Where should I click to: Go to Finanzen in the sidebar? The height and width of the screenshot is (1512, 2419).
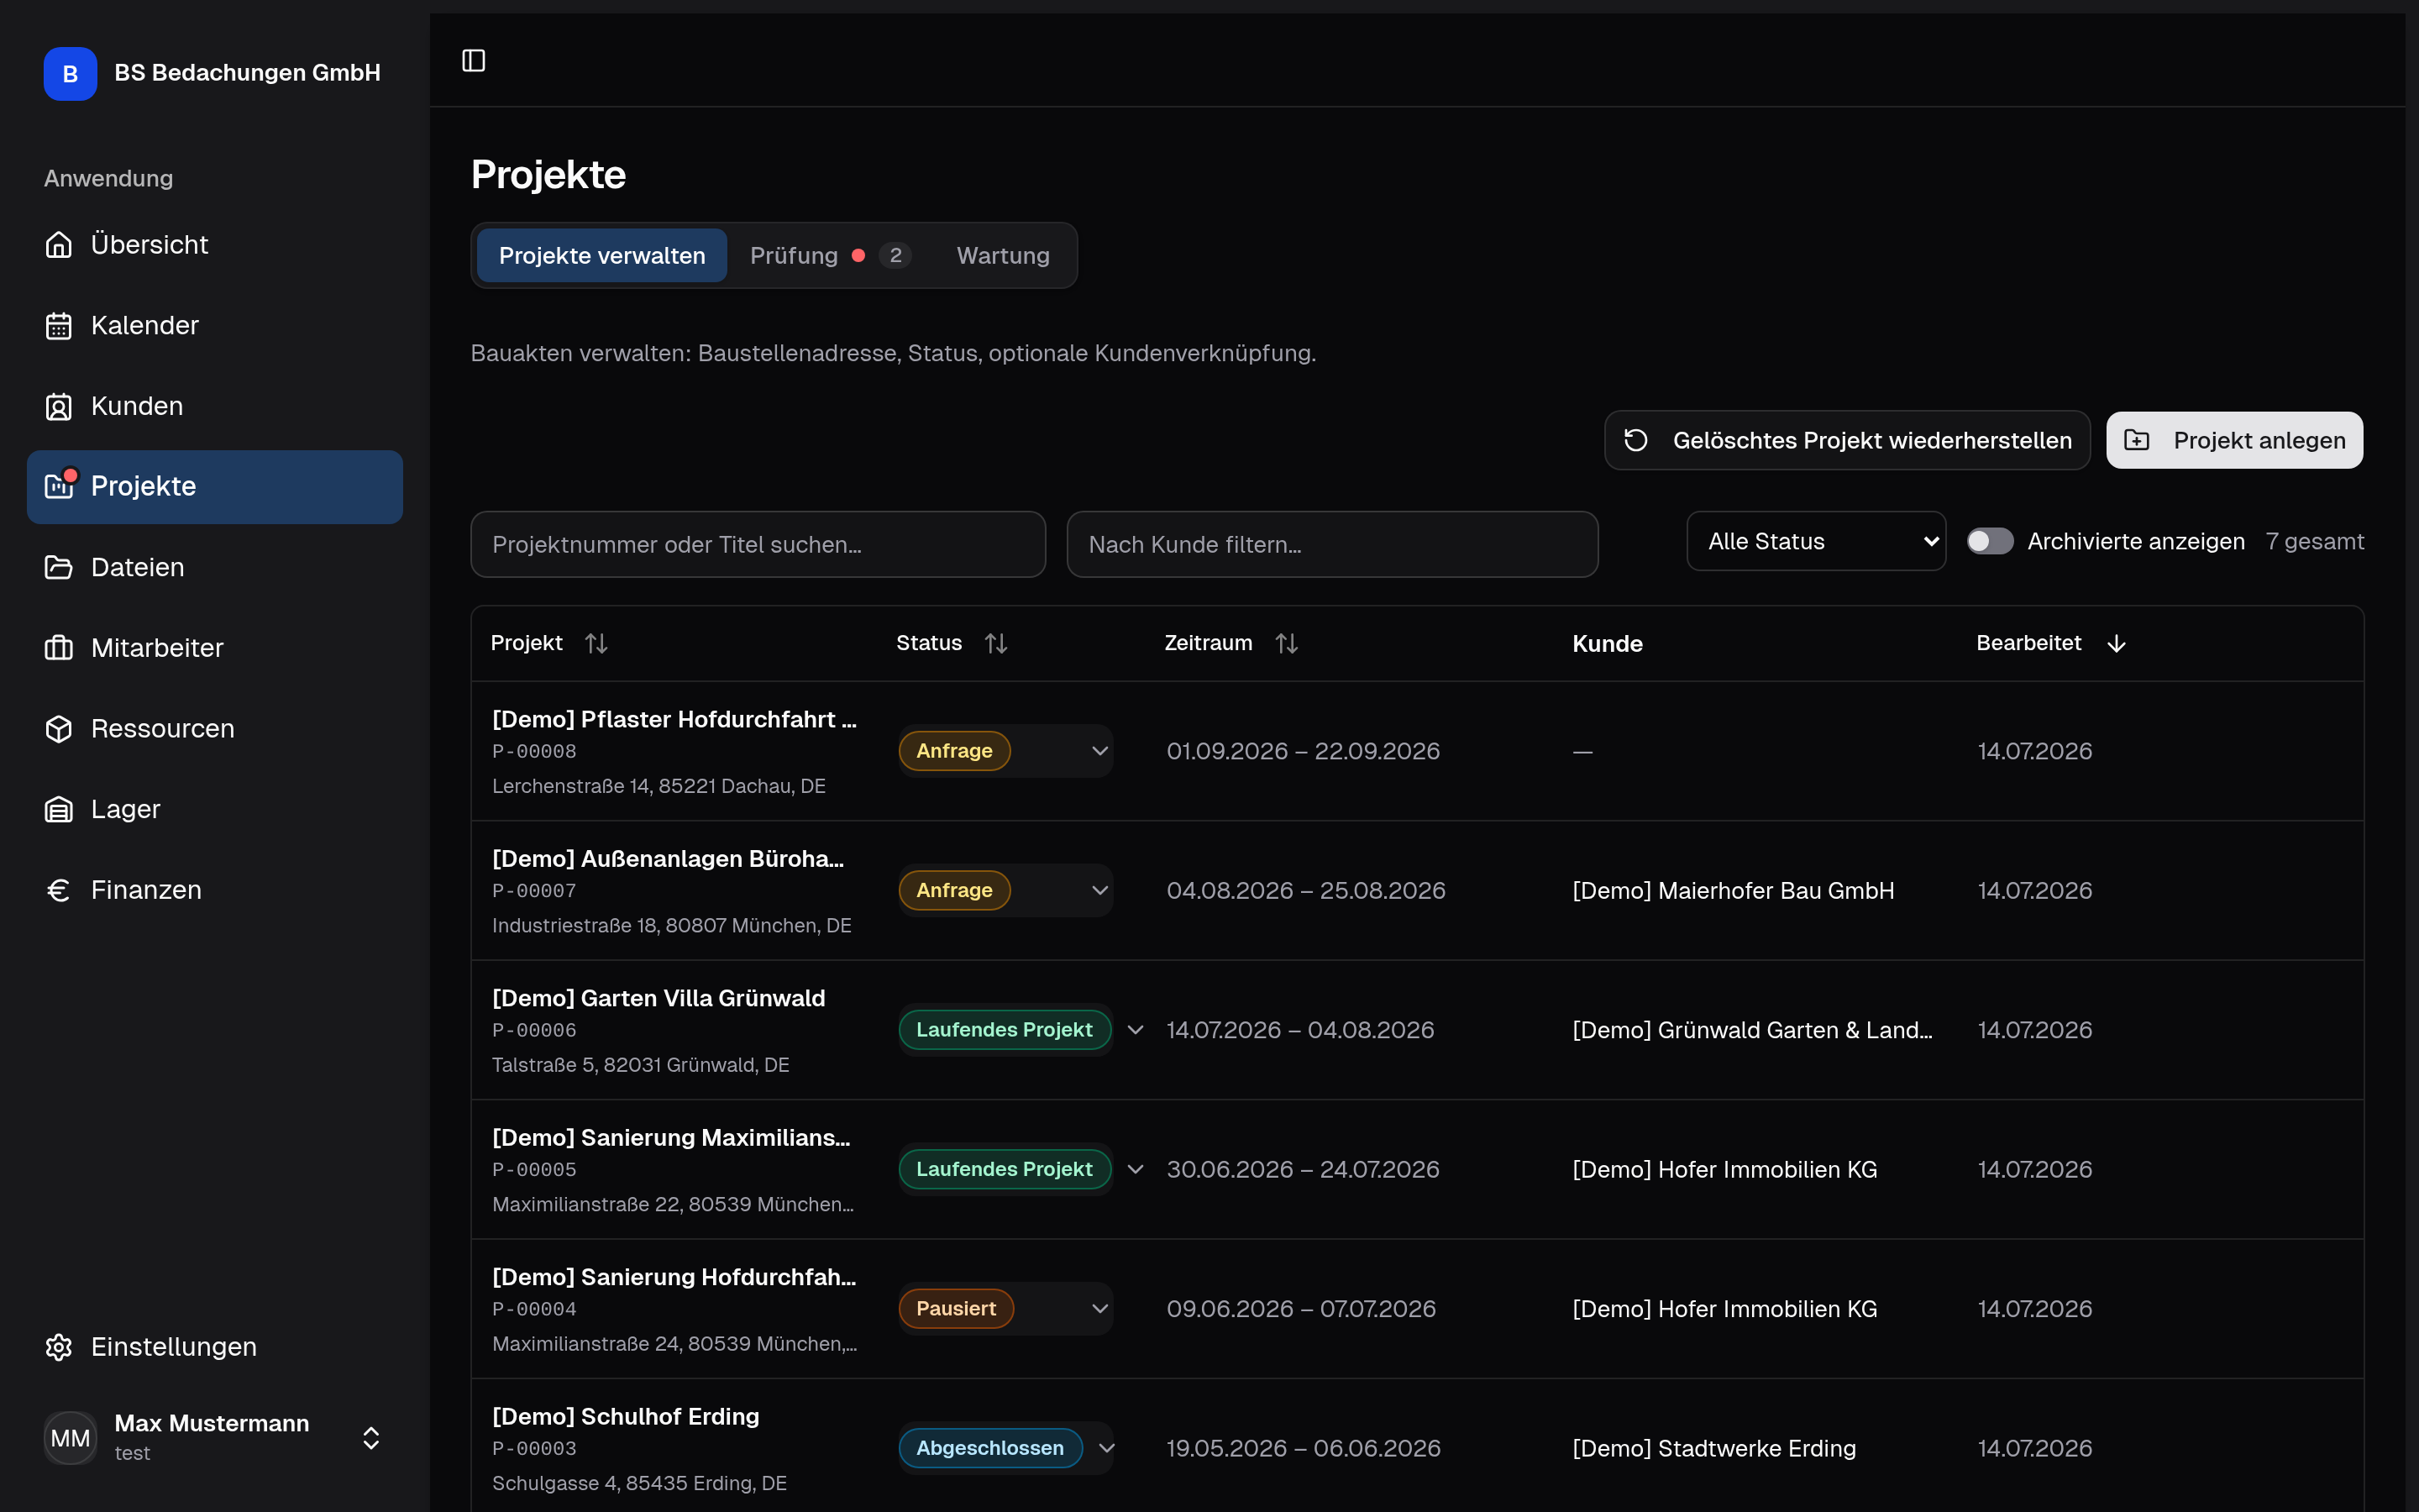tap(215, 890)
